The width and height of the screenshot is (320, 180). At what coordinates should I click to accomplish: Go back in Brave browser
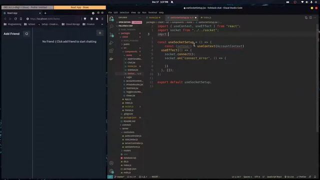tap(5, 19)
